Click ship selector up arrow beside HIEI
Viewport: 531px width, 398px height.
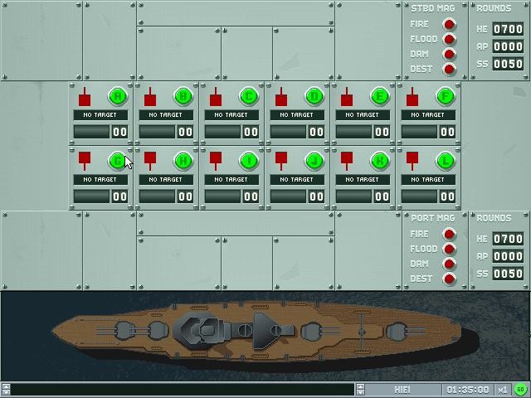coord(360,386)
